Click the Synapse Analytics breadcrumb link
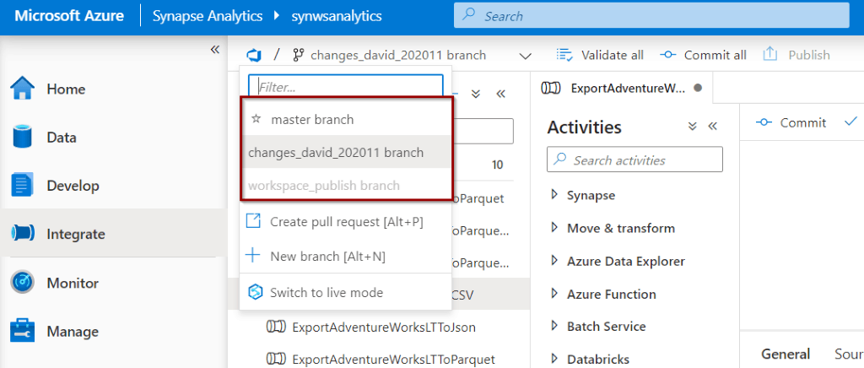This screenshot has height=368, width=864. tap(208, 16)
